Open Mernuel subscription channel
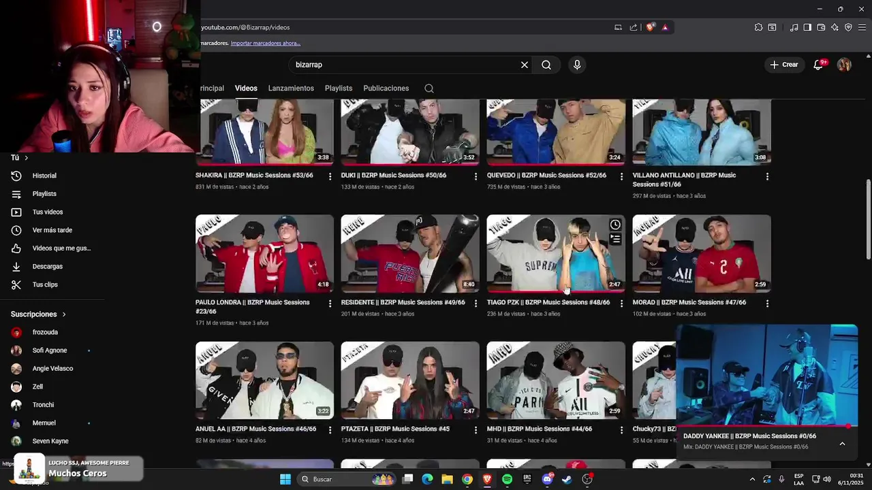The image size is (872, 490). coord(44,423)
